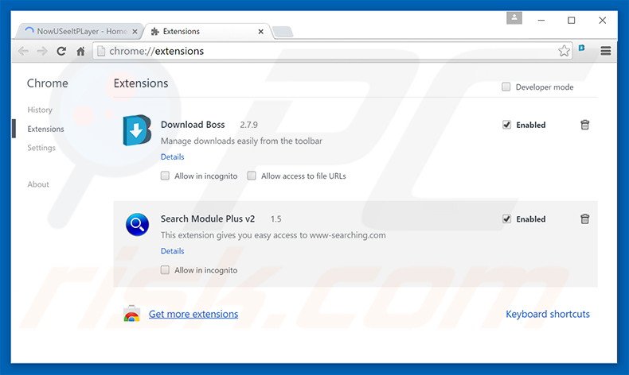Disable Search Module Plus v2 extension

tap(506, 219)
